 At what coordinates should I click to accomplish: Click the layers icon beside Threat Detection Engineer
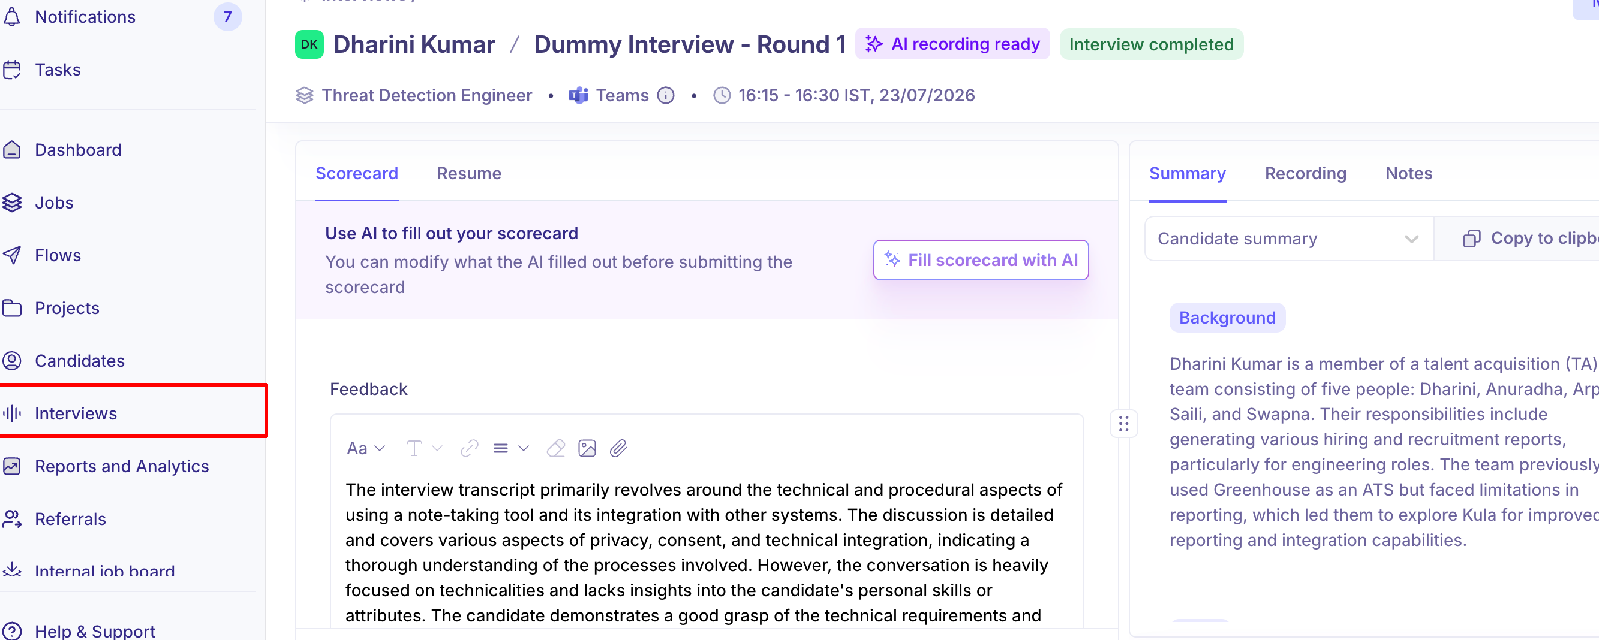tap(304, 95)
